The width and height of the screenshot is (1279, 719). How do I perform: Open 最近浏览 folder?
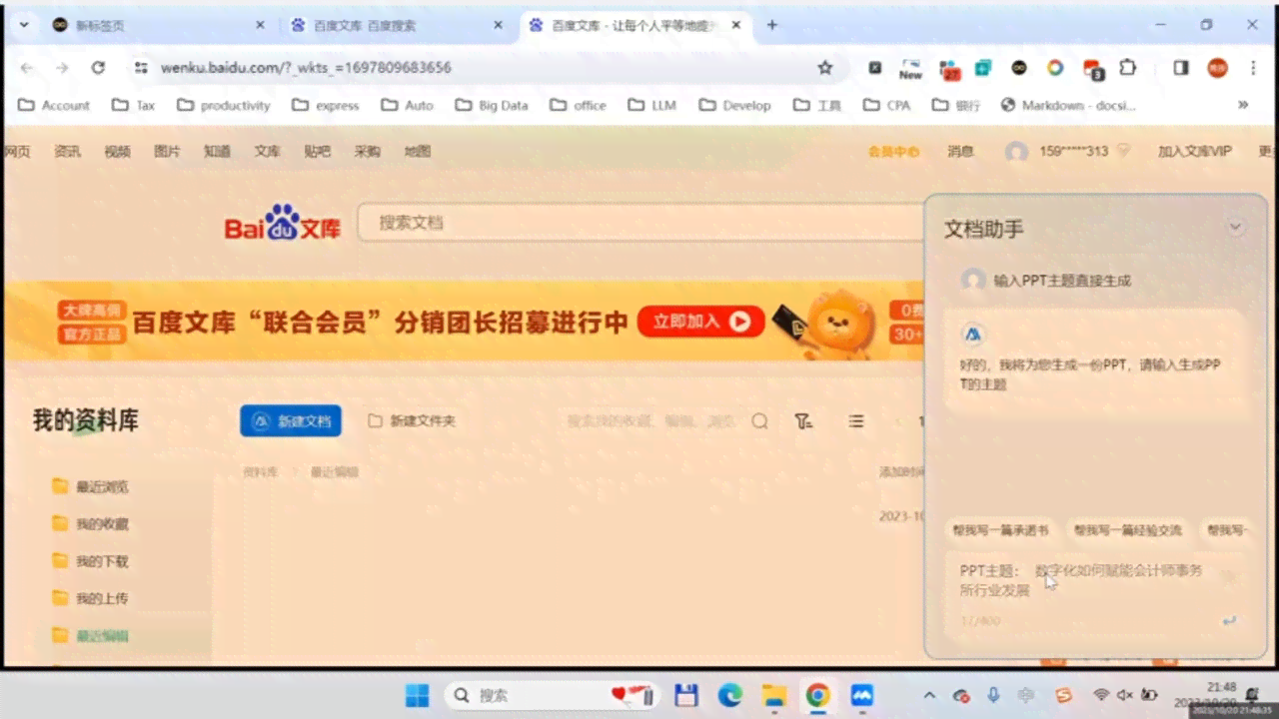pyautogui.click(x=91, y=486)
